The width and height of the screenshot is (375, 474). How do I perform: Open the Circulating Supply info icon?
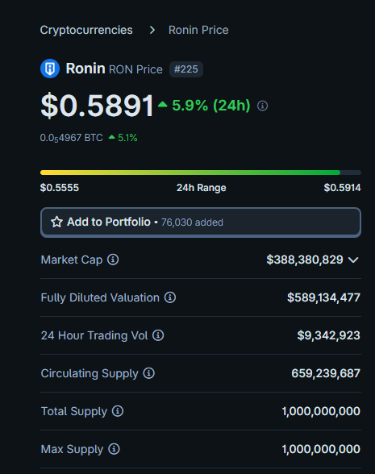(x=148, y=373)
